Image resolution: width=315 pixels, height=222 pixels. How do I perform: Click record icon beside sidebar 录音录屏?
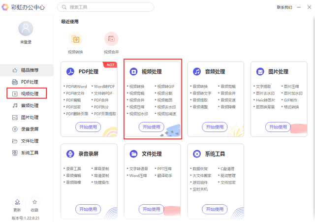[15, 129]
